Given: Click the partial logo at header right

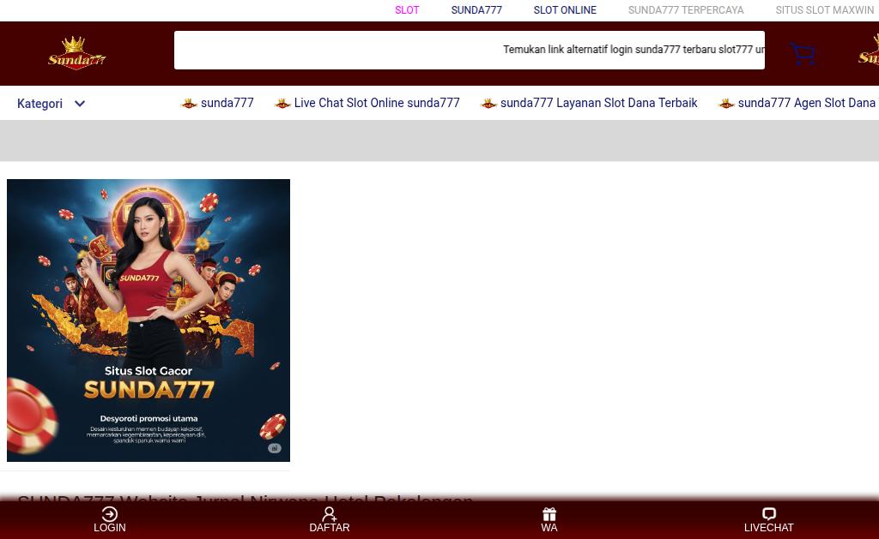Looking at the screenshot, I should tap(869, 51).
